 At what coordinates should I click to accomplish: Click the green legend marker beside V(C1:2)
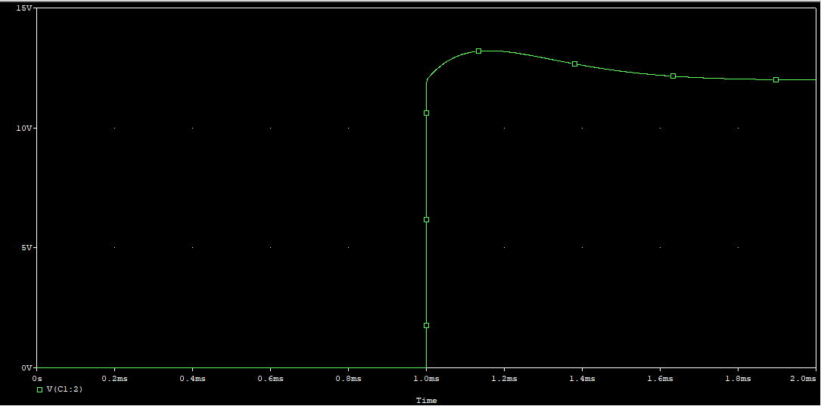pos(40,390)
